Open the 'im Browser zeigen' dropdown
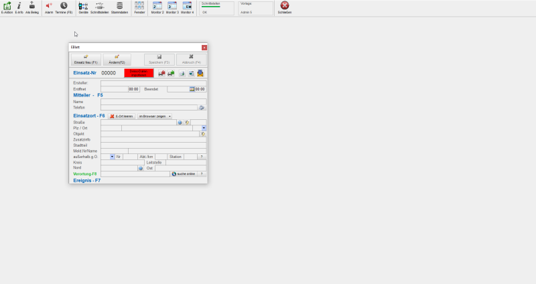Screen dimensions: 536x284 pos(155,116)
